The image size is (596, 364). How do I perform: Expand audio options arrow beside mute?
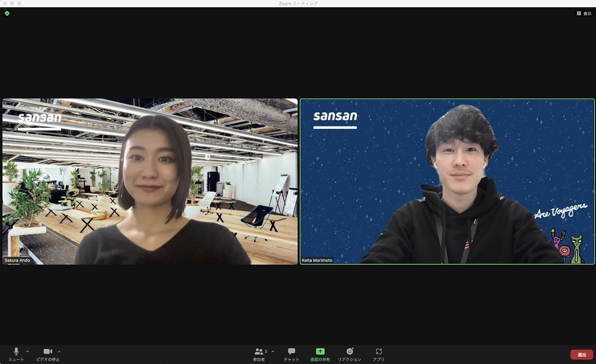point(28,352)
